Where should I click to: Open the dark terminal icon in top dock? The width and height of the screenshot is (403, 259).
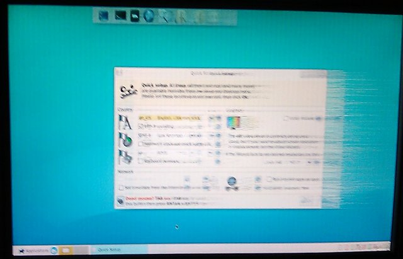click(120, 16)
